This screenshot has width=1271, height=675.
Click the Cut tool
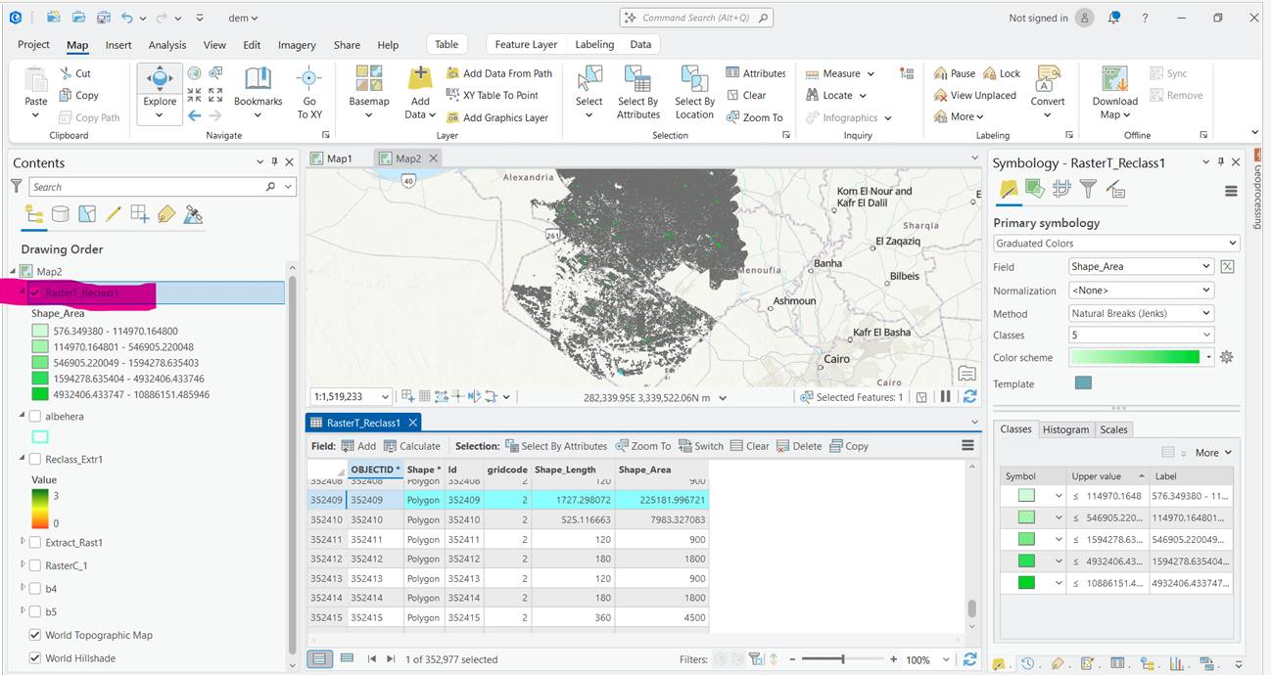click(75, 73)
